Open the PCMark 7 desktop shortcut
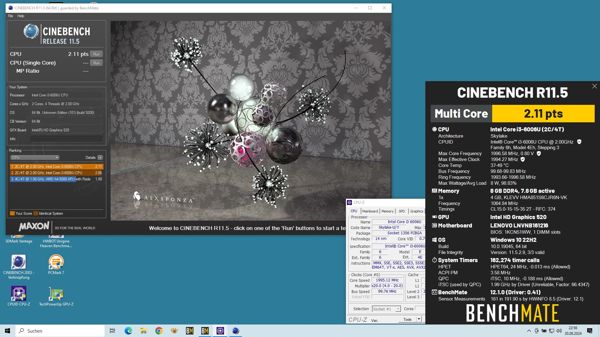 56,265
